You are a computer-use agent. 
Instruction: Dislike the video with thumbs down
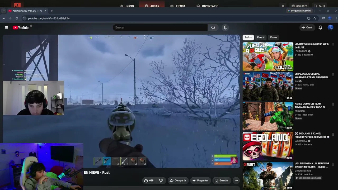click(161, 180)
